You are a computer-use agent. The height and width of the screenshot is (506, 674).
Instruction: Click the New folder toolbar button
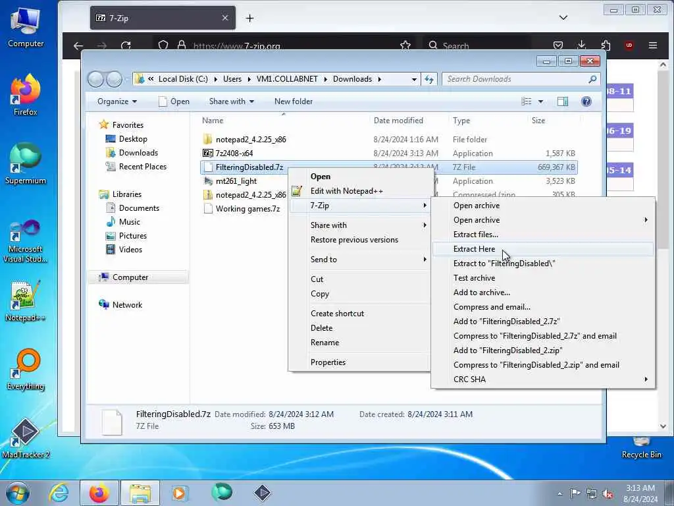294,101
